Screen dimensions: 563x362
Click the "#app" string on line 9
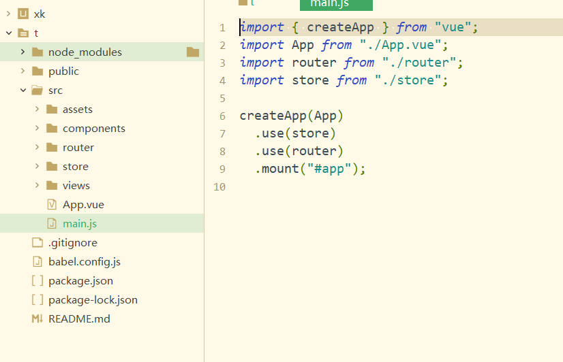tap(329, 169)
